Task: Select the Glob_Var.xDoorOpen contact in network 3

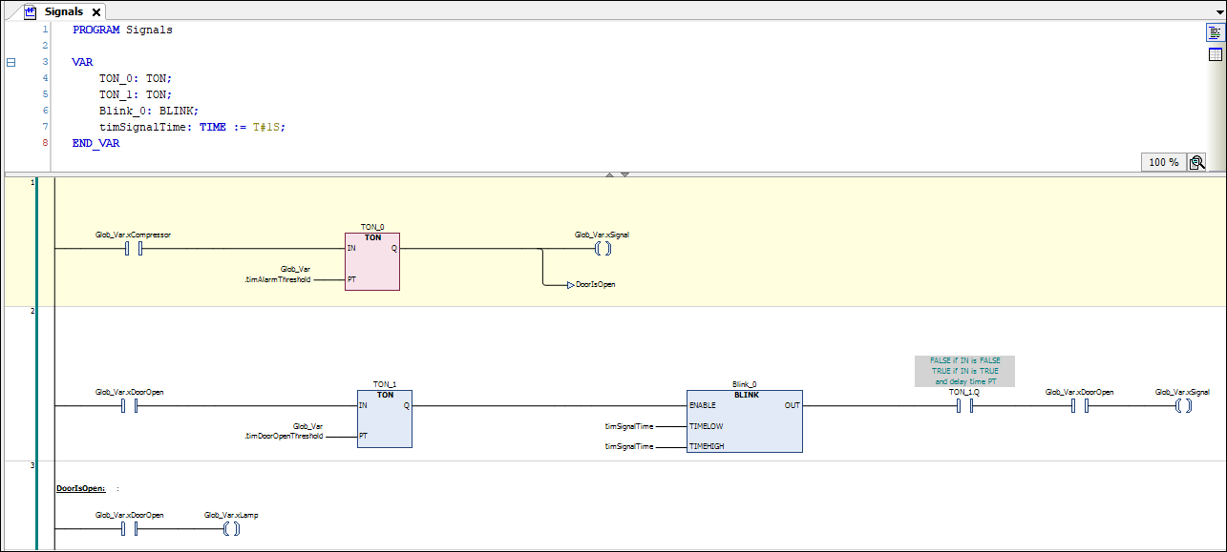Action: (x=130, y=529)
